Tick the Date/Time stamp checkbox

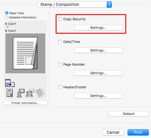[60, 42]
